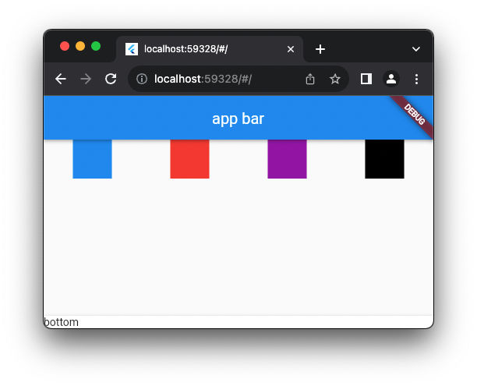Select the localhost:59328/#/ tab
Screen dimensions: 477x386
click(210, 49)
